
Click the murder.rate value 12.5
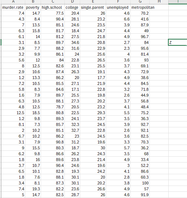click(x=13, y=113)
